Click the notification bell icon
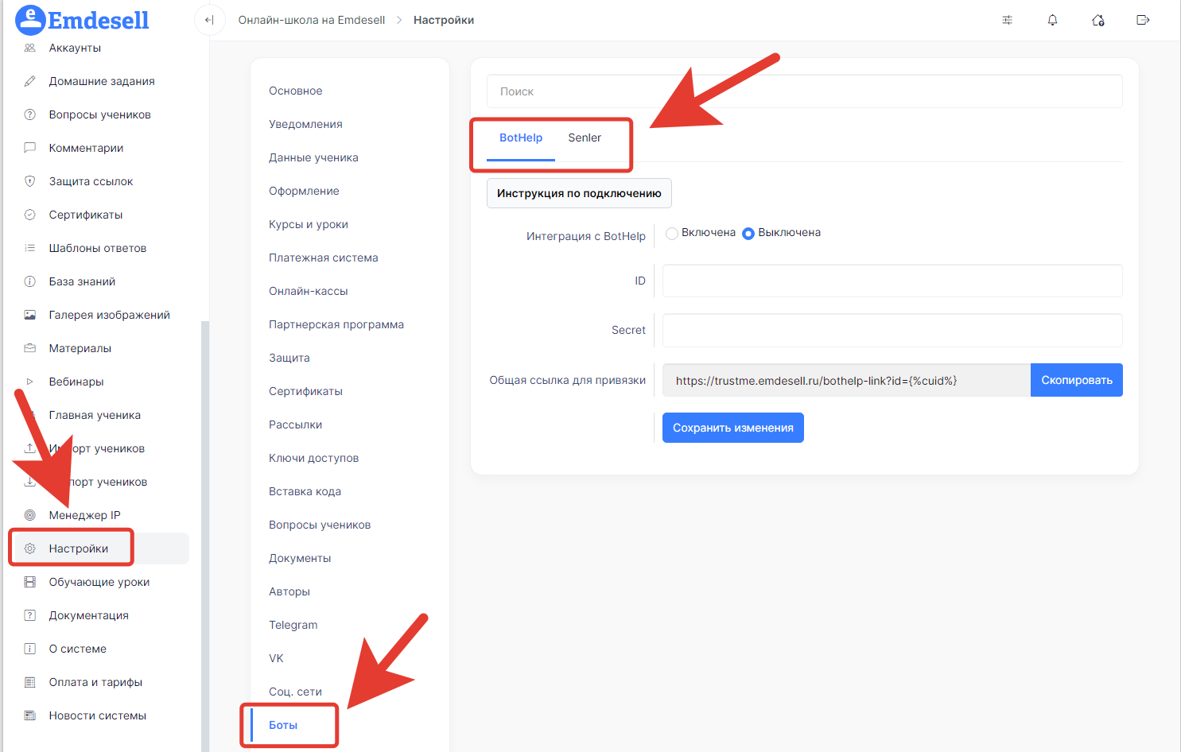1181x752 pixels. click(1052, 20)
